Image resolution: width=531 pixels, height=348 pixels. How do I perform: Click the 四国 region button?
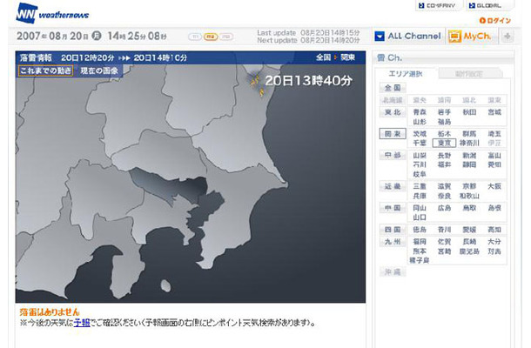393,230
